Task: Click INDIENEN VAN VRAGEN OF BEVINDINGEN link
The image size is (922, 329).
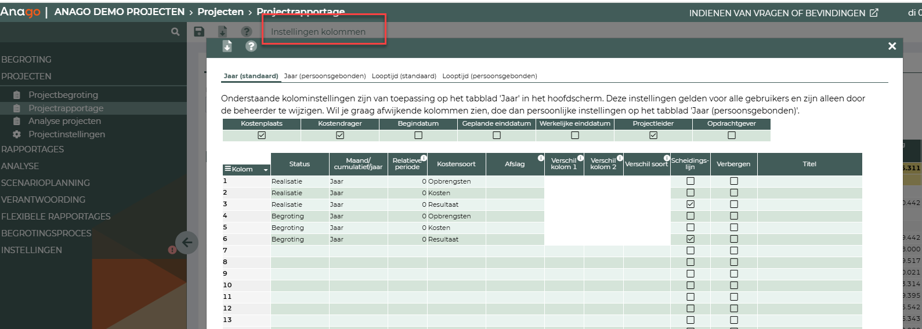Action: click(x=777, y=13)
